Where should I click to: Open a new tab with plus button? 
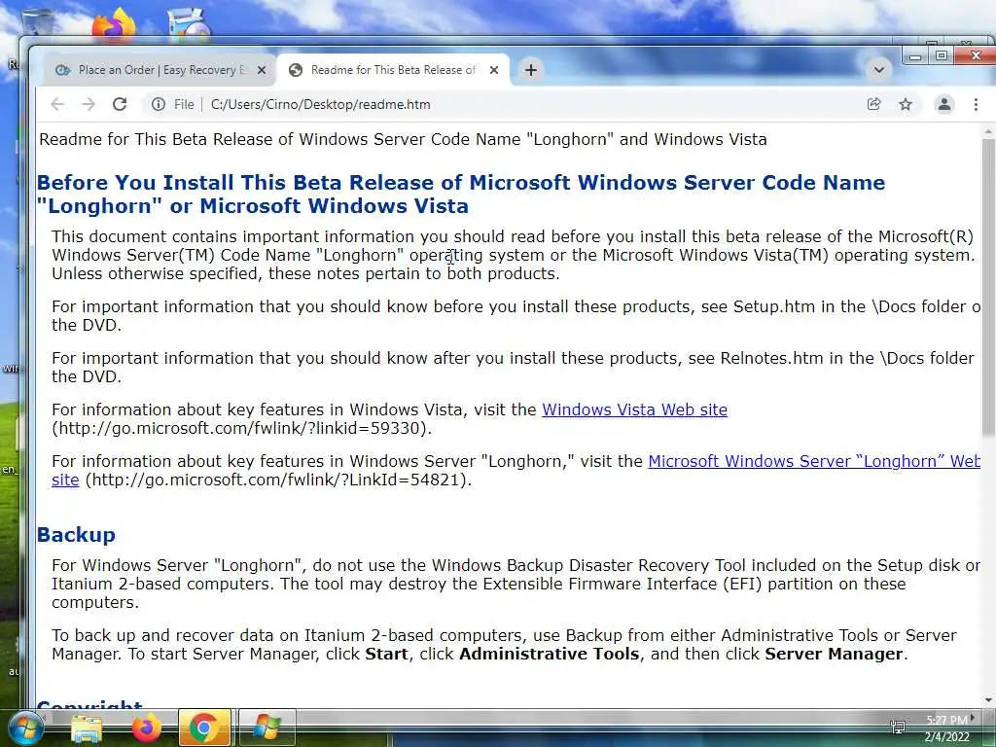tap(531, 70)
